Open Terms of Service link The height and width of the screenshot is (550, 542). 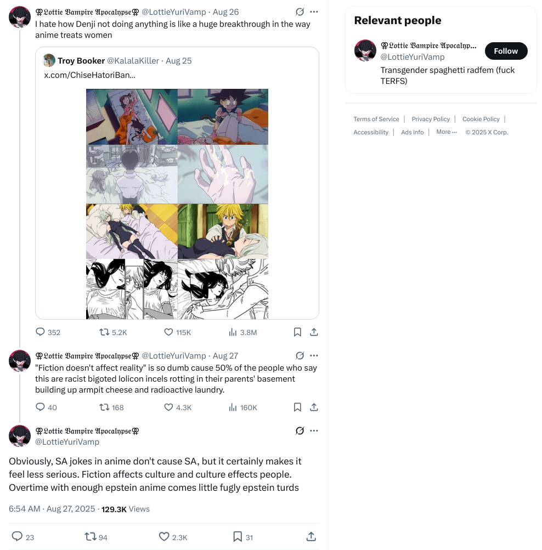point(376,119)
